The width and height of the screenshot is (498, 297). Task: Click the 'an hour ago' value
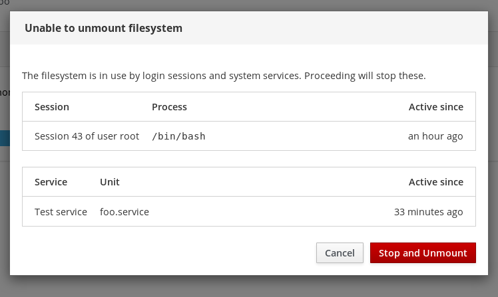tap(435, 136)
